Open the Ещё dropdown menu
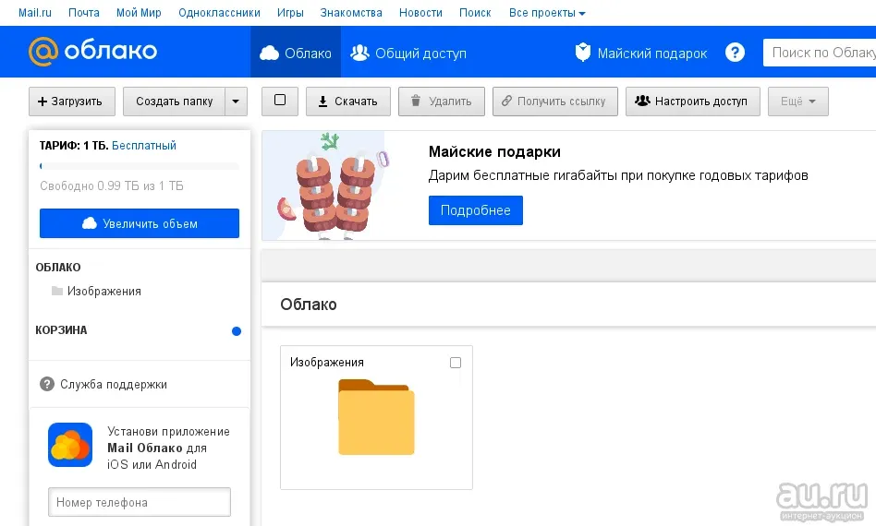This screenshot has width=876, height=526. click(797, 102)
